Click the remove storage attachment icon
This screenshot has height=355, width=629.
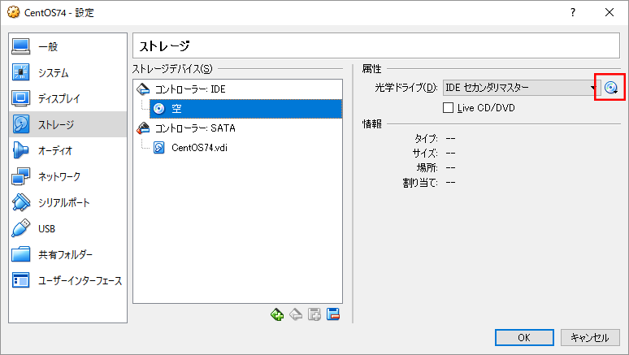click(x=333, y=314)
